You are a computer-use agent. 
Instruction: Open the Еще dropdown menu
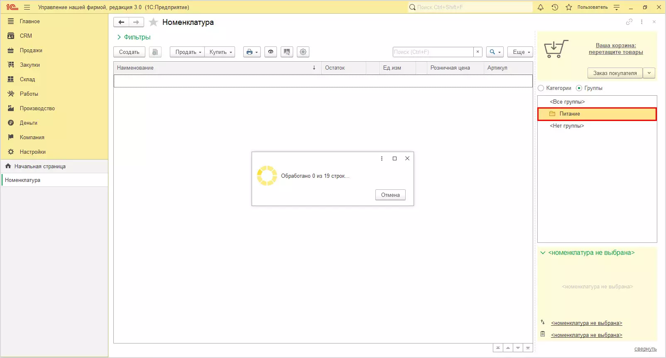[x=520, y=52]
